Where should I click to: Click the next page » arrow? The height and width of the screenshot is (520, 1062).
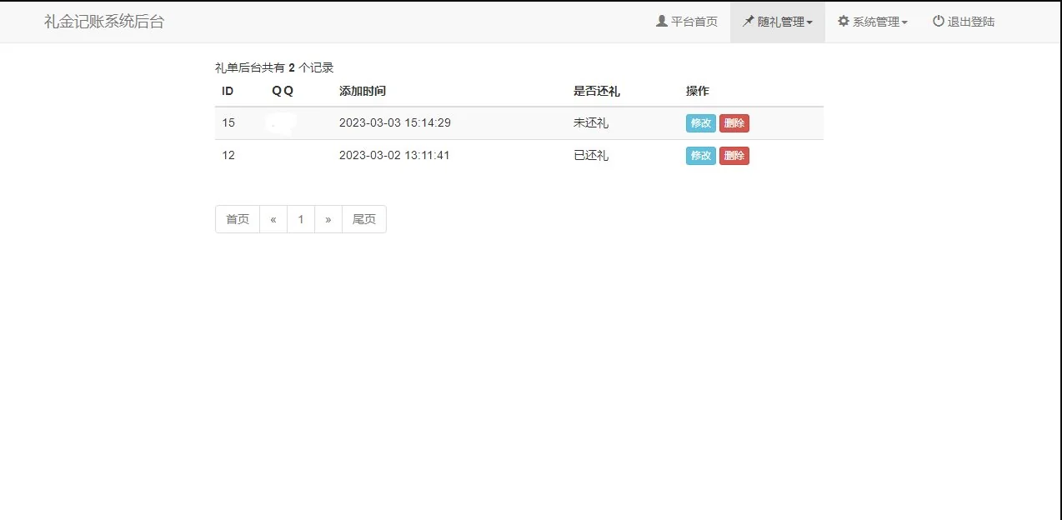pyautogui.click(x=328, y=218)
